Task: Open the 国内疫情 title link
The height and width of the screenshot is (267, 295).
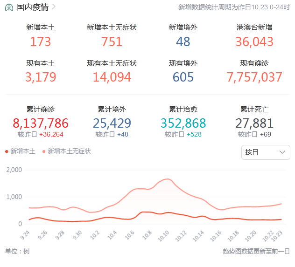Action: click(x=32, y=7)
